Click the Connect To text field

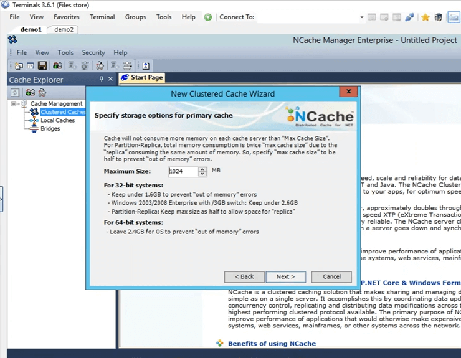tap(308, 17)
